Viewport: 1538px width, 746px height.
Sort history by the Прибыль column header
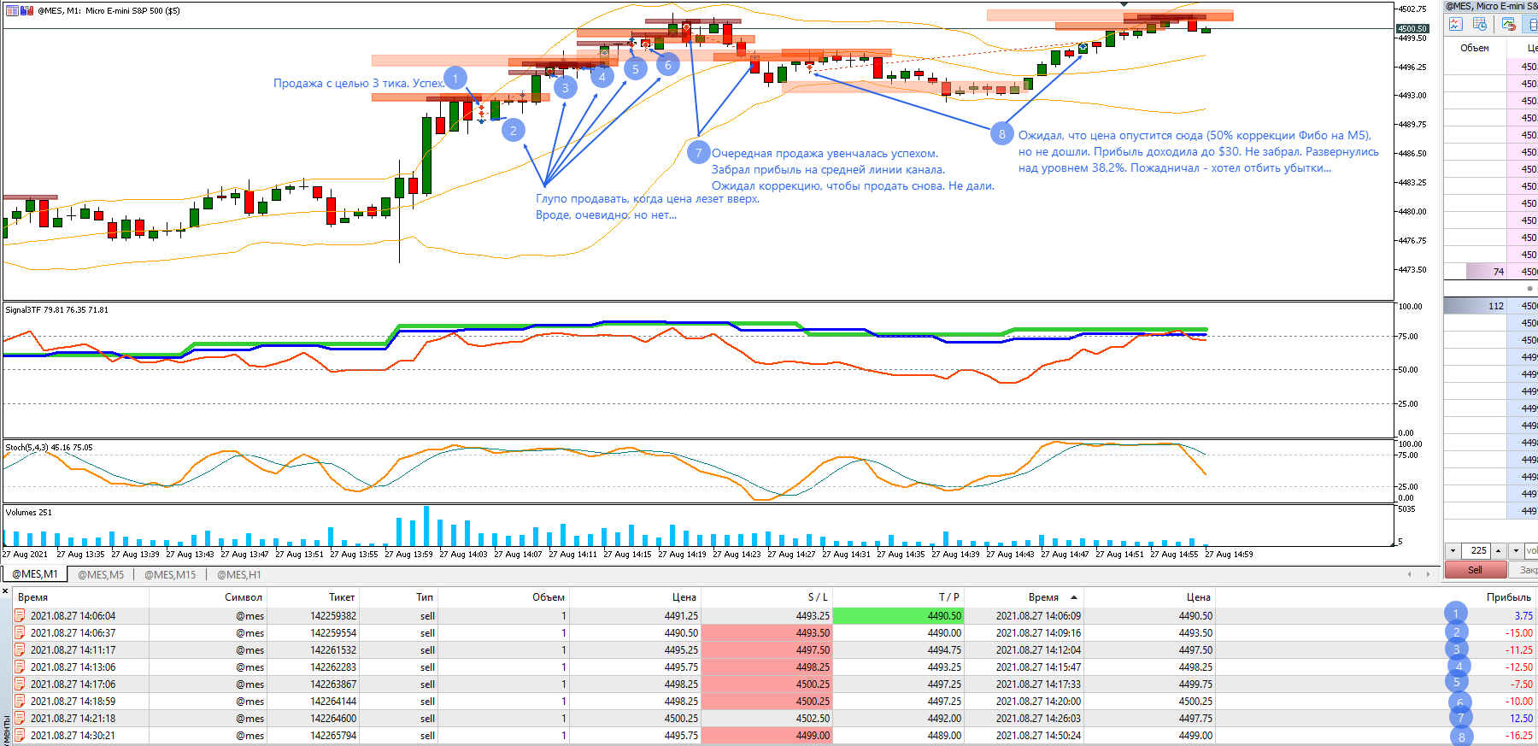point(1508,596)
